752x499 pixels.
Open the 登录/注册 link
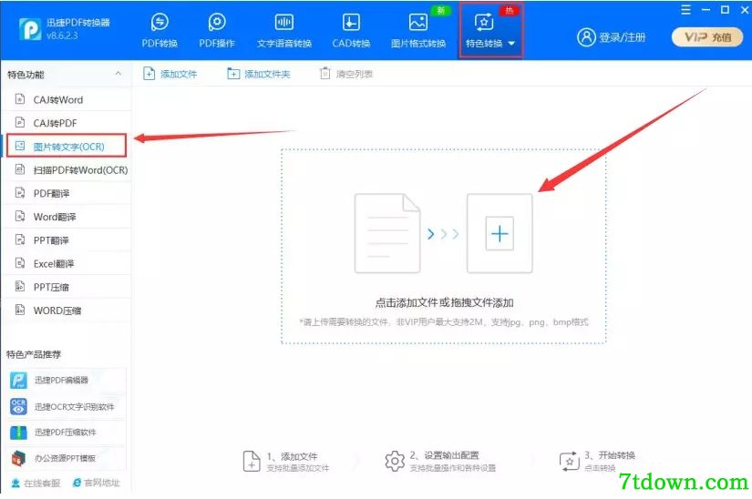tap(622, 36)
